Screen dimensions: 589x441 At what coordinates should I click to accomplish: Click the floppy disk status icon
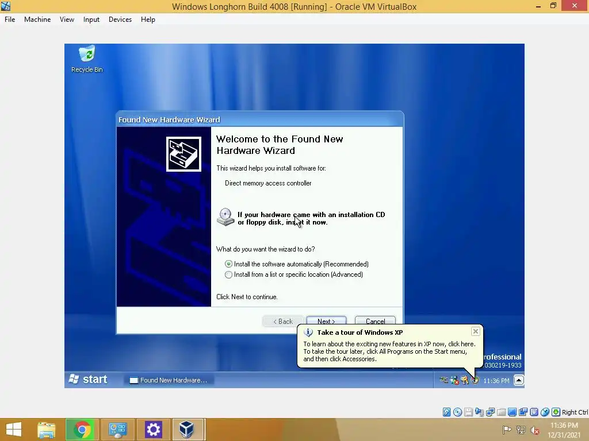468,412
